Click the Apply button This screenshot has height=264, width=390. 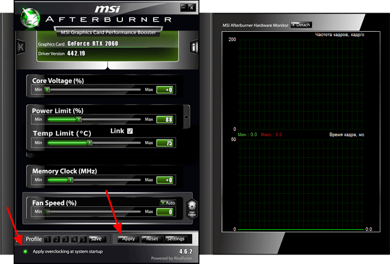click(128, 239)
